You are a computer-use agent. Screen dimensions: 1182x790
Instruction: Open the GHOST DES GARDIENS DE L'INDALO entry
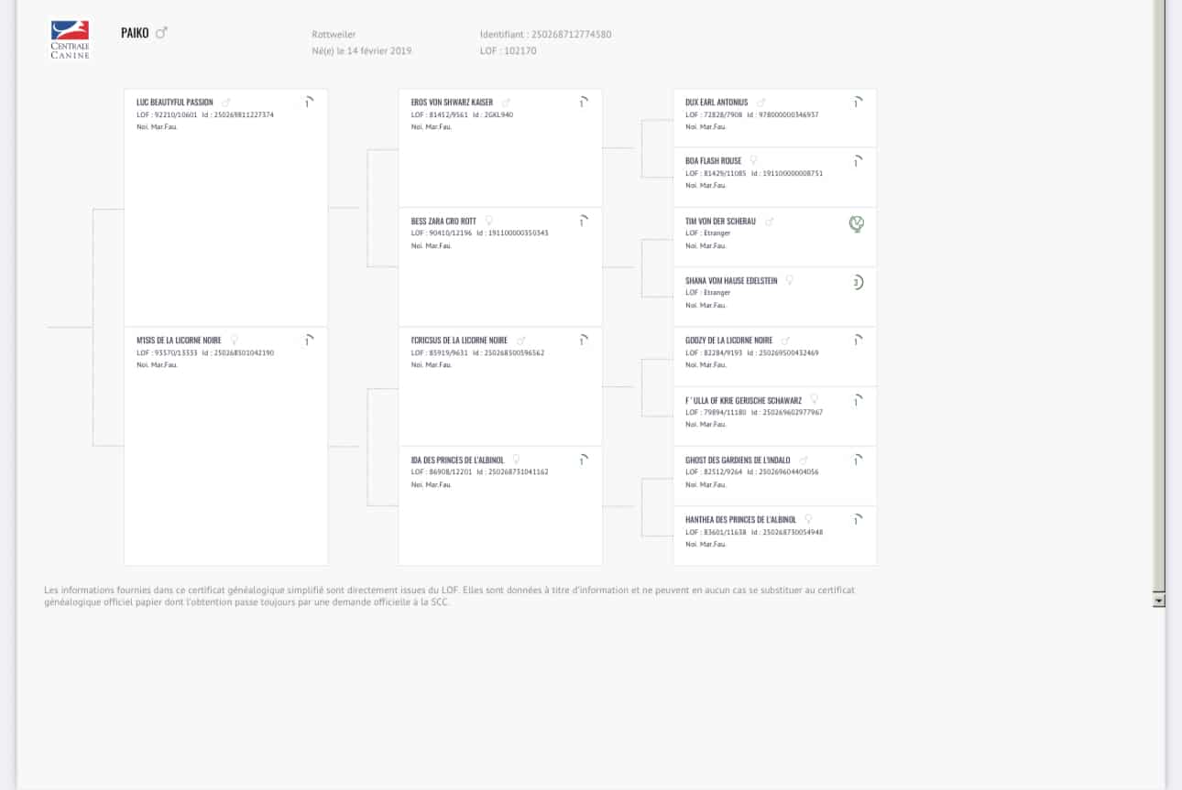(738, 460)
